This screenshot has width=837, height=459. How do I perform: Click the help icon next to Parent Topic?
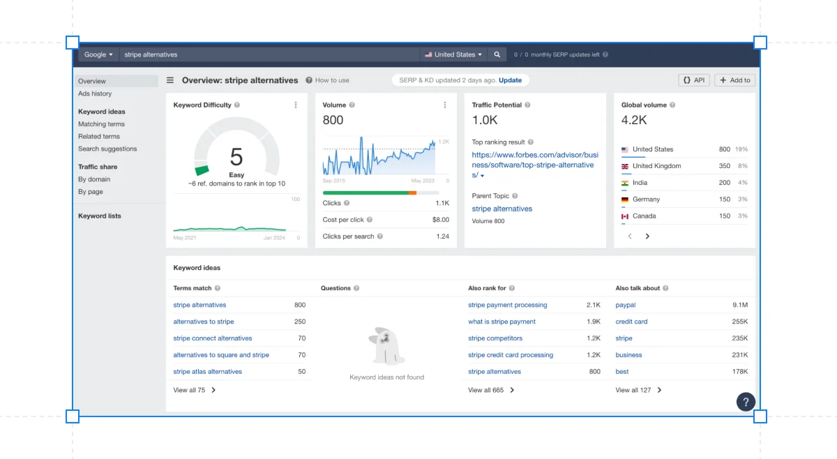(515, 196)
